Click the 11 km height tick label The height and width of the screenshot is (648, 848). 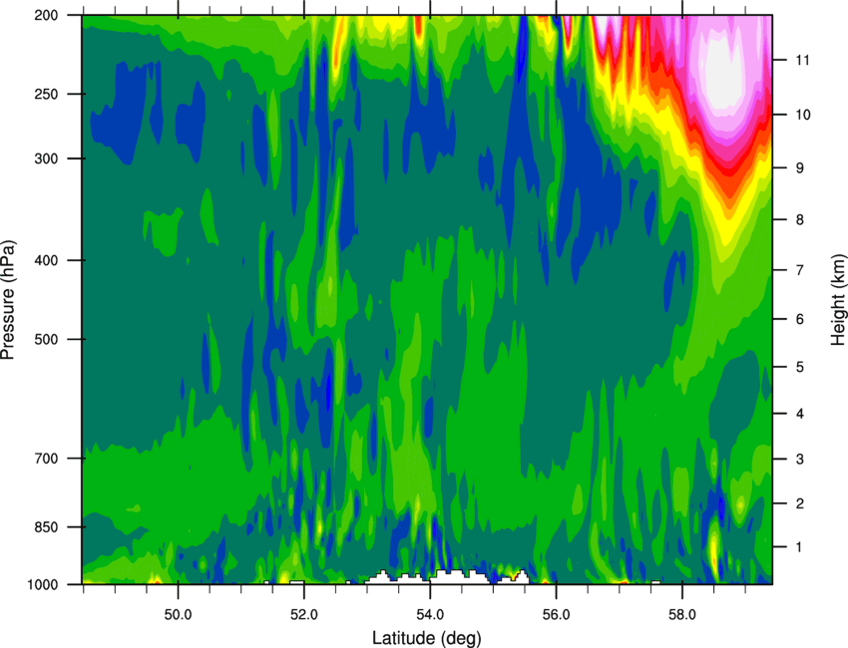[803, 60]
